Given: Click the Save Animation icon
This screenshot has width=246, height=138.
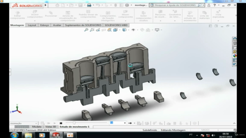Looking at the screenshot, I should click(139, 123).
